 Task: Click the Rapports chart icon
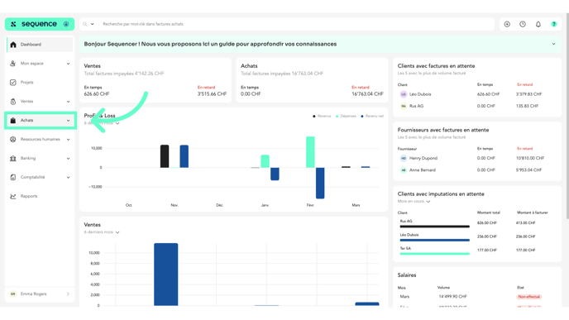13,196
